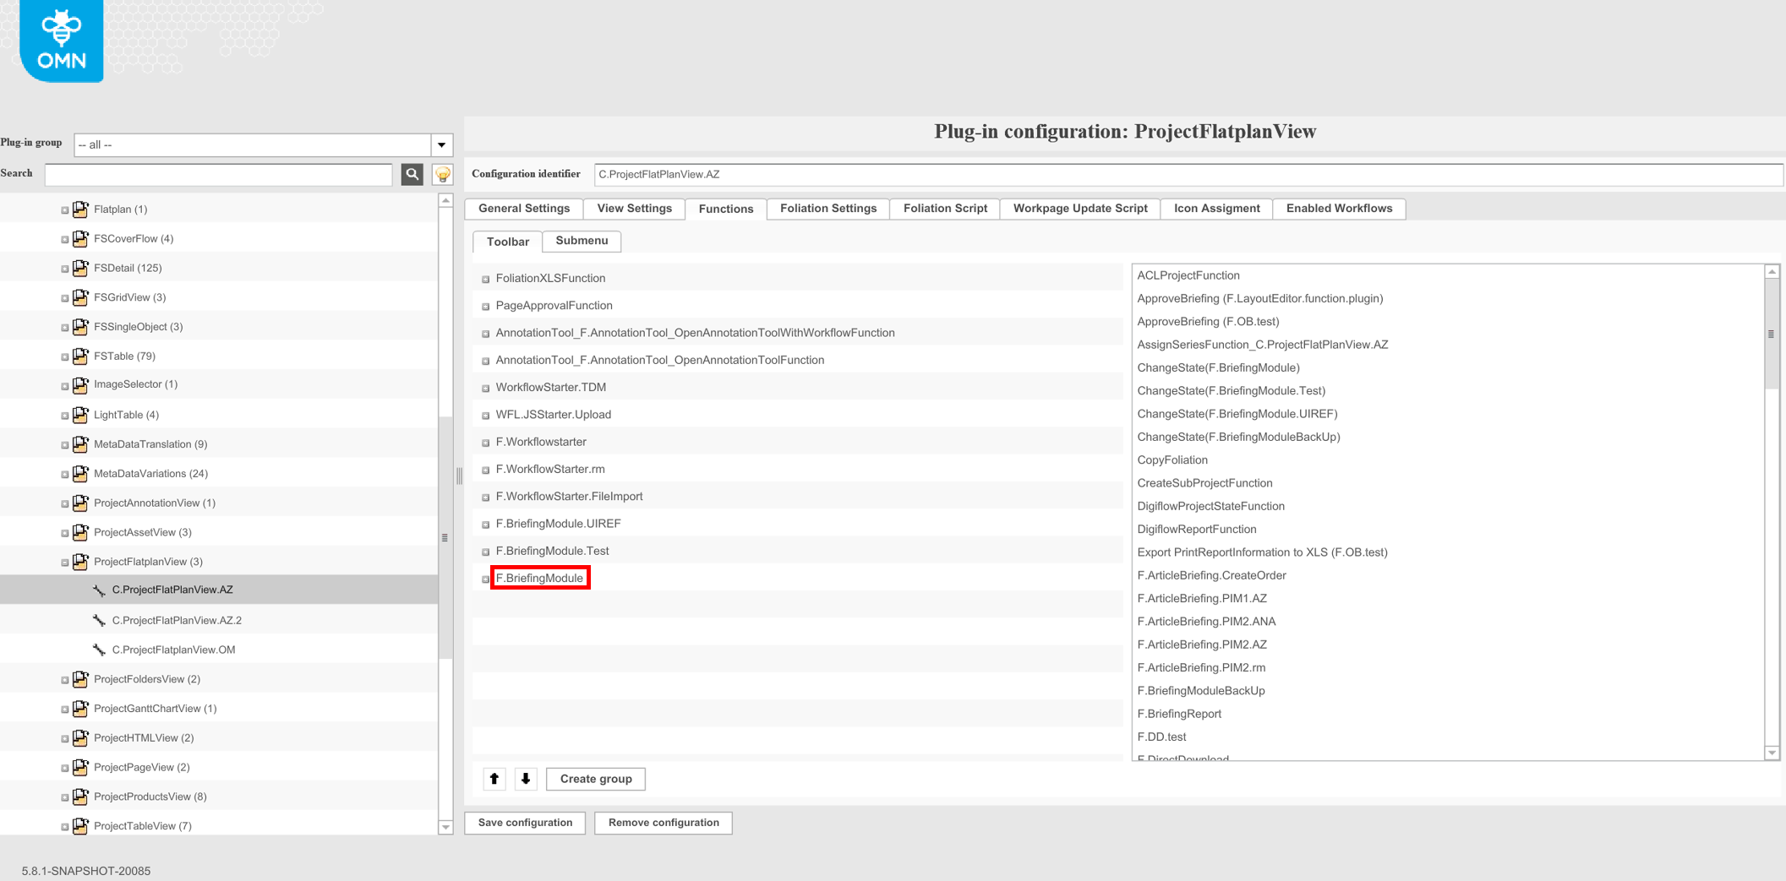Select F.BriefingModule in toolbar list

tap(539, 578)
